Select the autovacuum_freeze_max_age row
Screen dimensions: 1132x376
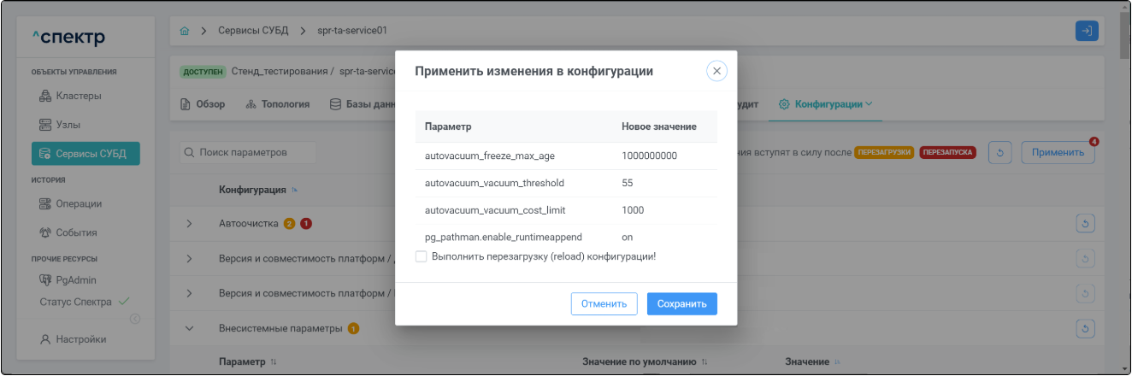pos(566,156)
